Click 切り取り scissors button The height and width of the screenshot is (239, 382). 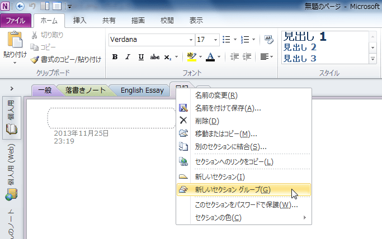click(47, 35)
